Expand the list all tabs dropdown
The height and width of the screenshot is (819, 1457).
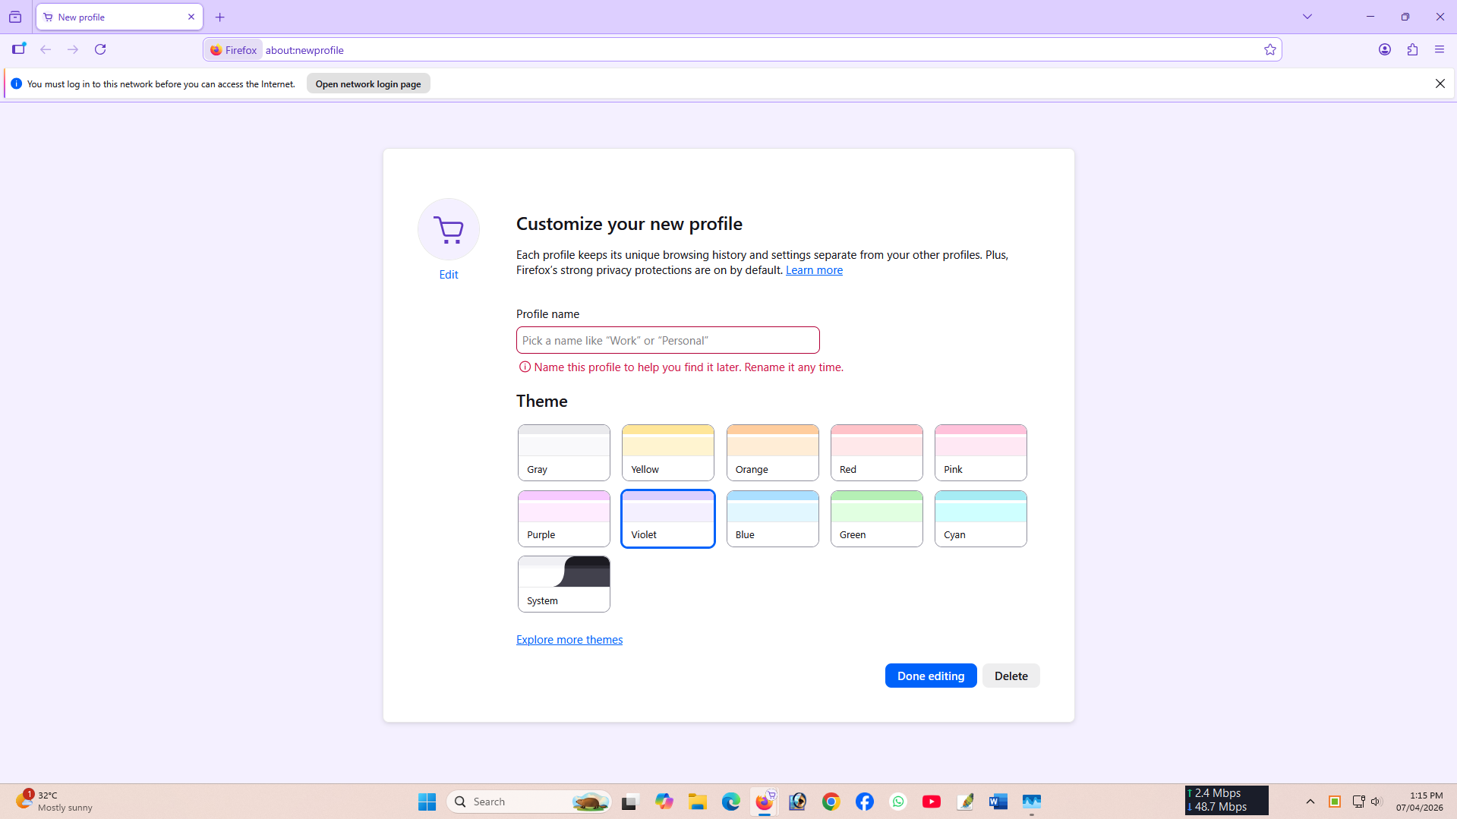pyautogui.click(x=1307, y=17)
